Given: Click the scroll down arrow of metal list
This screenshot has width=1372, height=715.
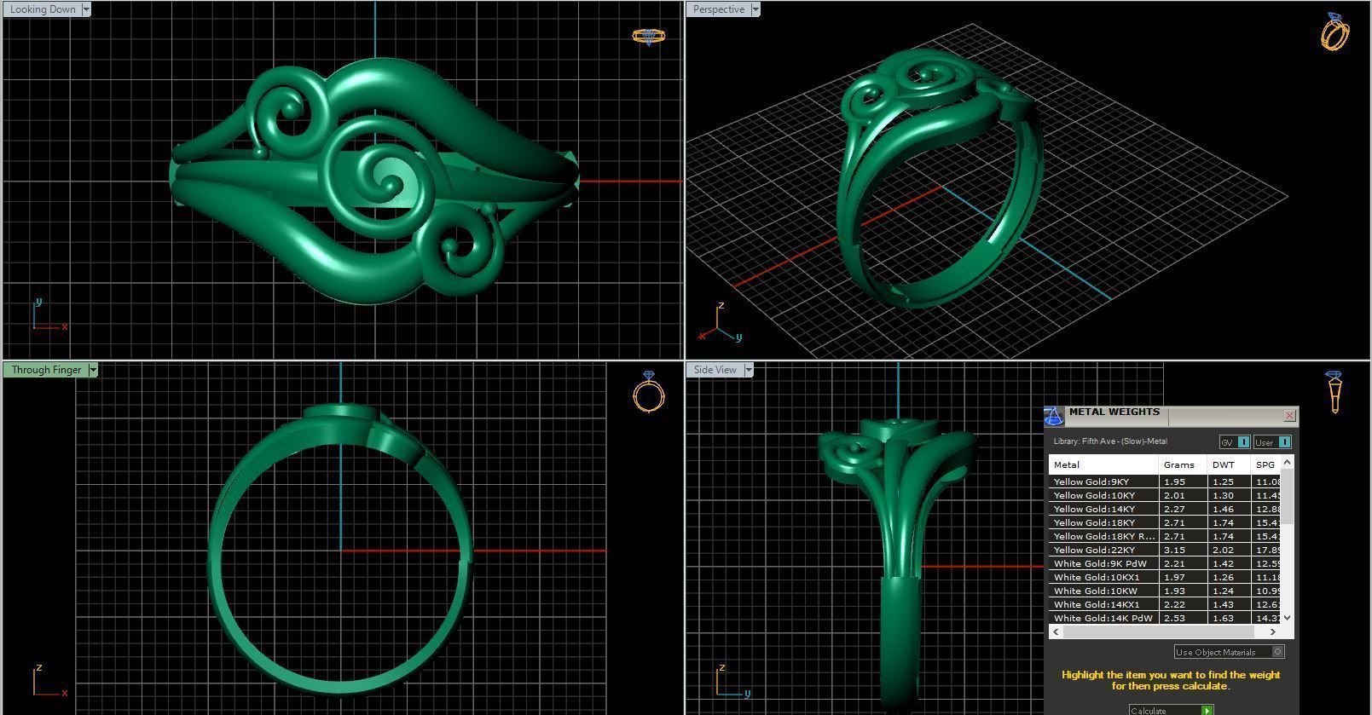Looking at the screenshot, I should (1288, 618).
